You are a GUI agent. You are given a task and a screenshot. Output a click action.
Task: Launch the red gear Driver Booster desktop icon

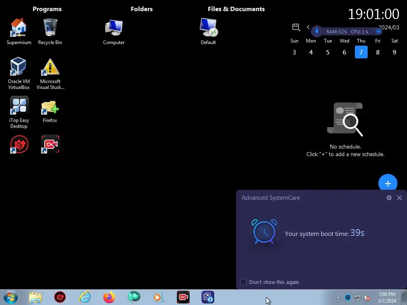click(19, 144)
